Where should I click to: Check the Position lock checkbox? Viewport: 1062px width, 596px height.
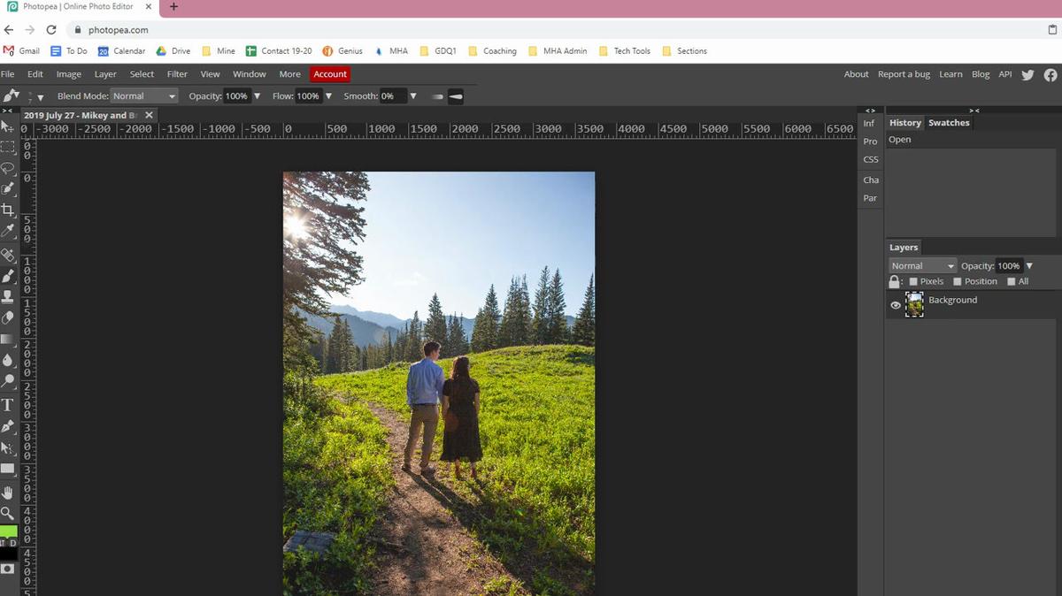click(x=958, y=282)
